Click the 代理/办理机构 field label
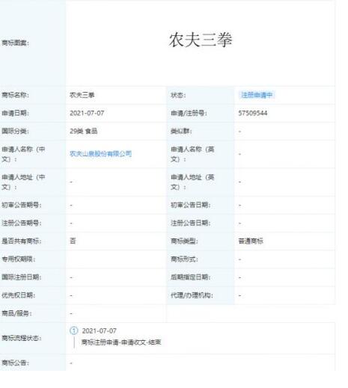 pos(192,295)
